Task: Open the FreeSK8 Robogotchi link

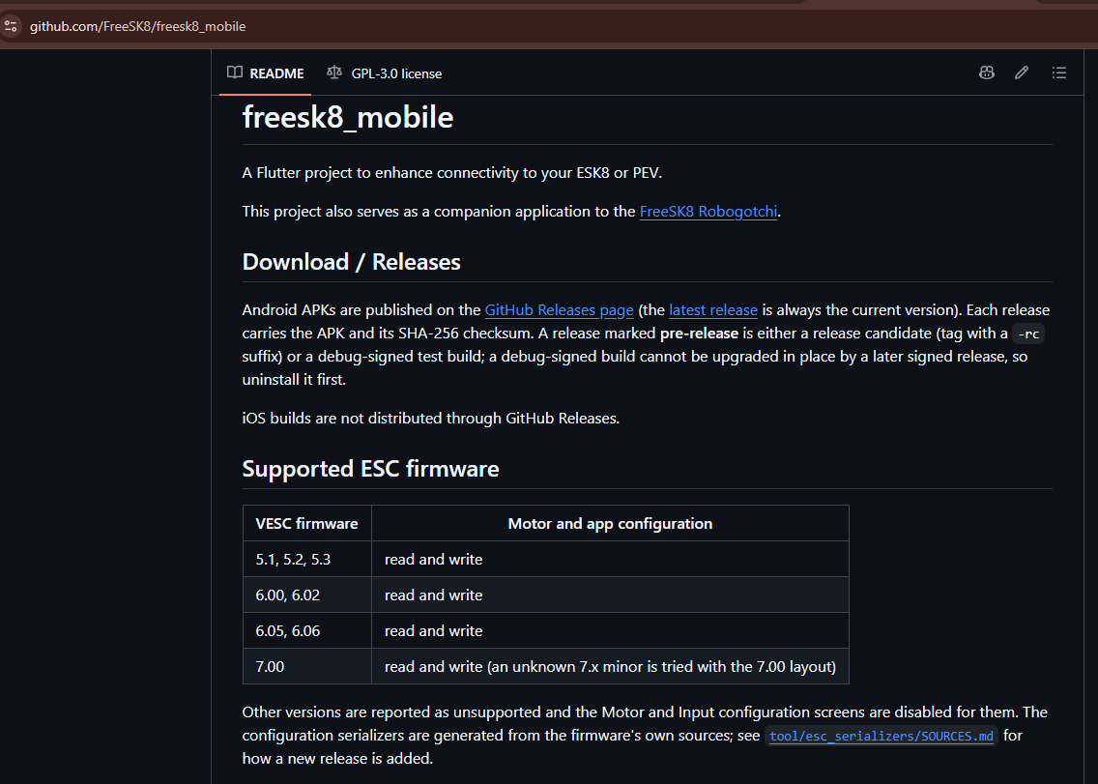Action: pos(708,212)
